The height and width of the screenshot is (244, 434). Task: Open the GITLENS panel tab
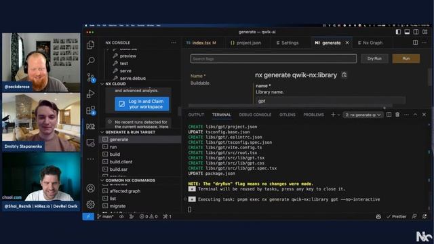point(288,115)
